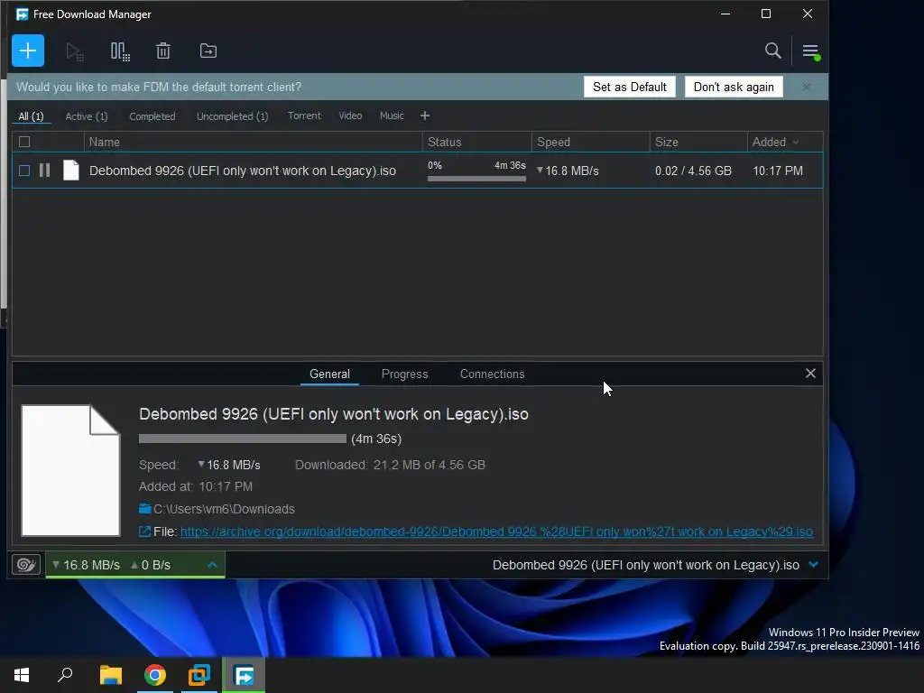Click the blue folder icon in details

145,509
